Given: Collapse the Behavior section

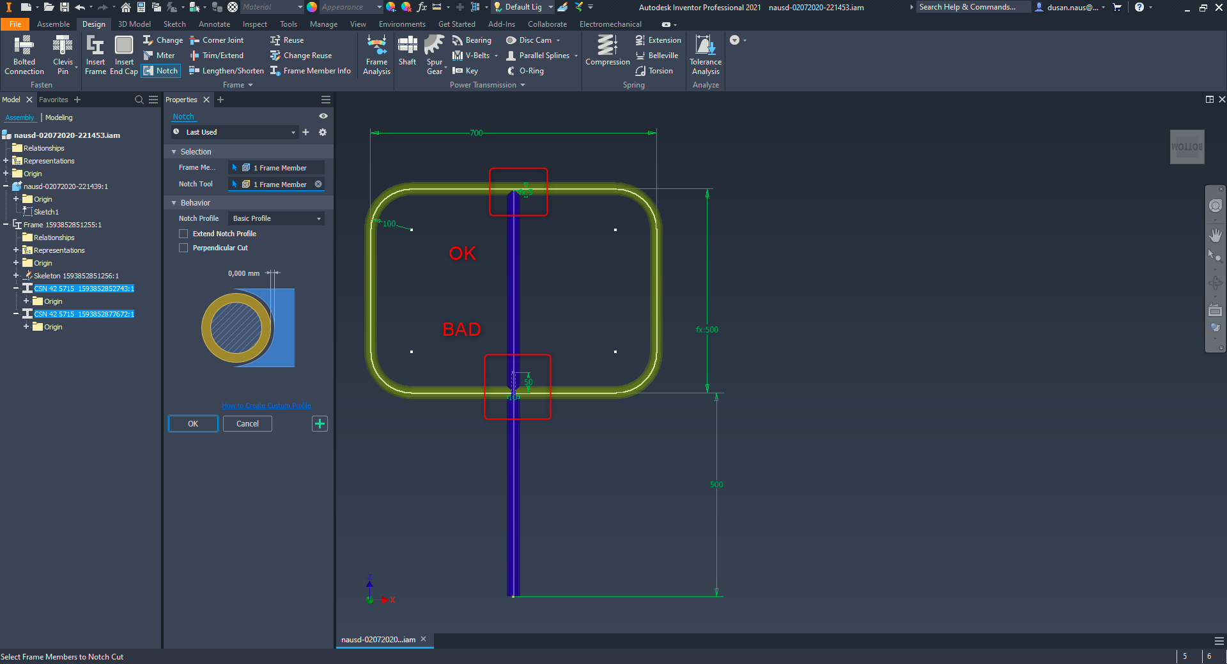Looking at the screenshot, I should [174, 203].
